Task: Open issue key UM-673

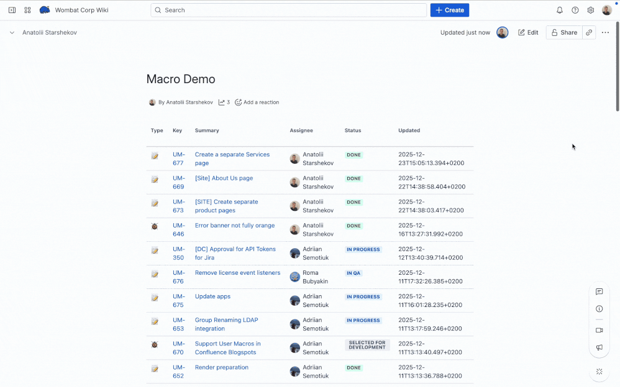Action: pos(178,206)
